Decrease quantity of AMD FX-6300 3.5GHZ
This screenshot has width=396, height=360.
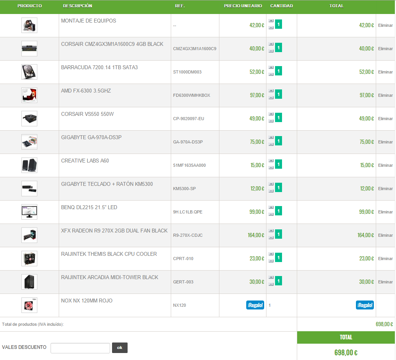pos(271,98)
